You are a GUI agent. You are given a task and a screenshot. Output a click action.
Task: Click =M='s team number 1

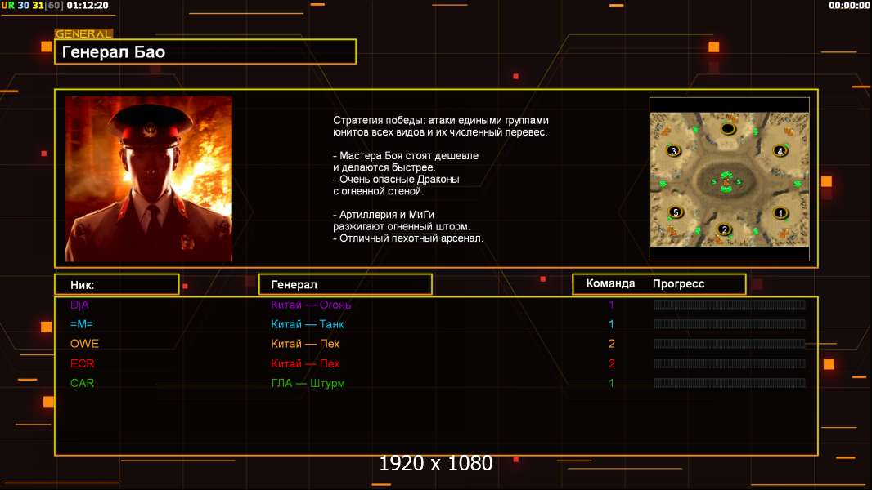[611, 324]
